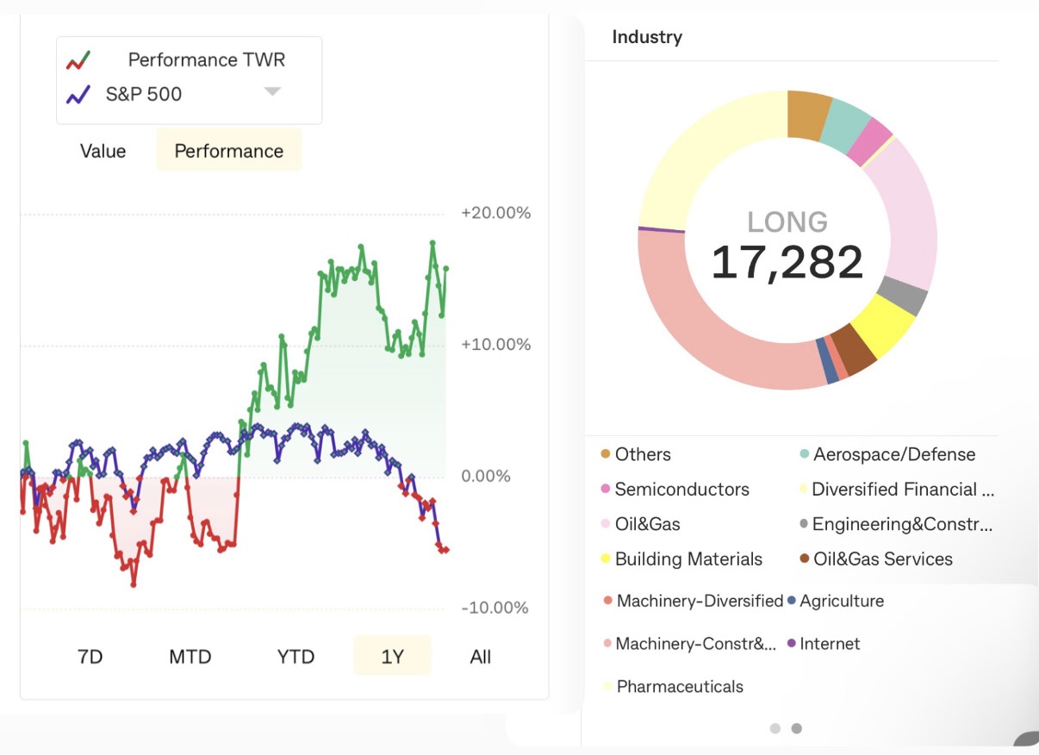
Task: Select the Performance tab
Action: coord(228,151)
